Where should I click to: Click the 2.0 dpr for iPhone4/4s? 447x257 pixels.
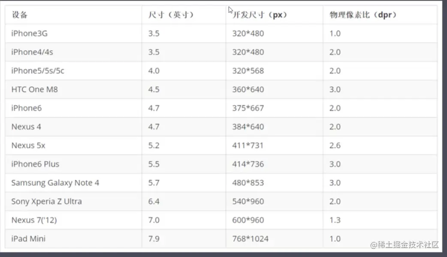click(335, 52)
